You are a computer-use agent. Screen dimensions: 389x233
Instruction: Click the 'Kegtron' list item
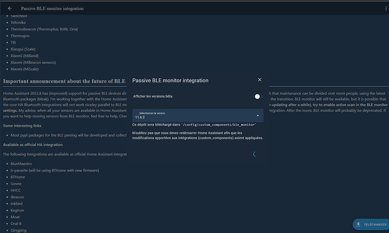17,210
